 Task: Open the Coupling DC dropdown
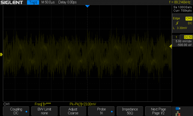click(x=16, y=111)
